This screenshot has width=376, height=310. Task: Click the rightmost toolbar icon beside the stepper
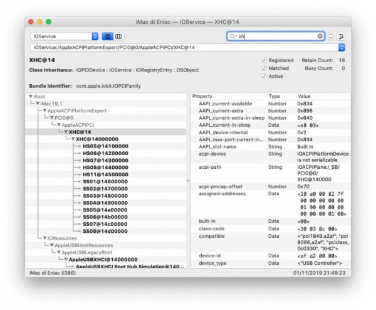(x=342, y=36)
